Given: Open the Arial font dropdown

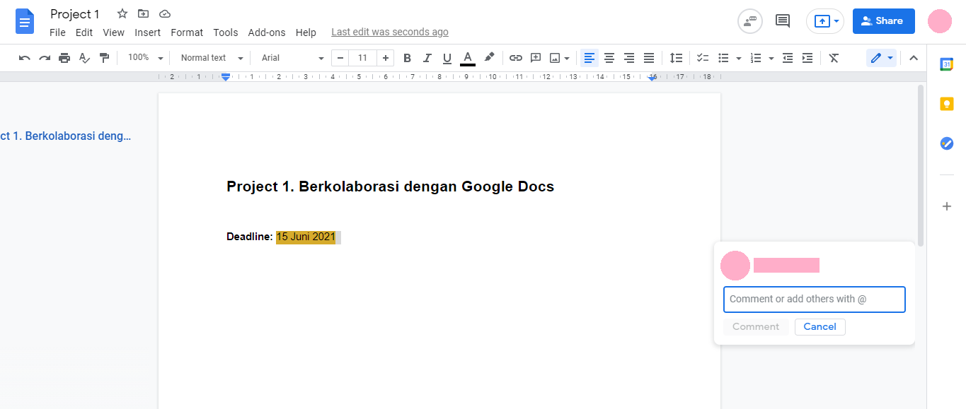Looking at the screenshot, I should (292, 58).
